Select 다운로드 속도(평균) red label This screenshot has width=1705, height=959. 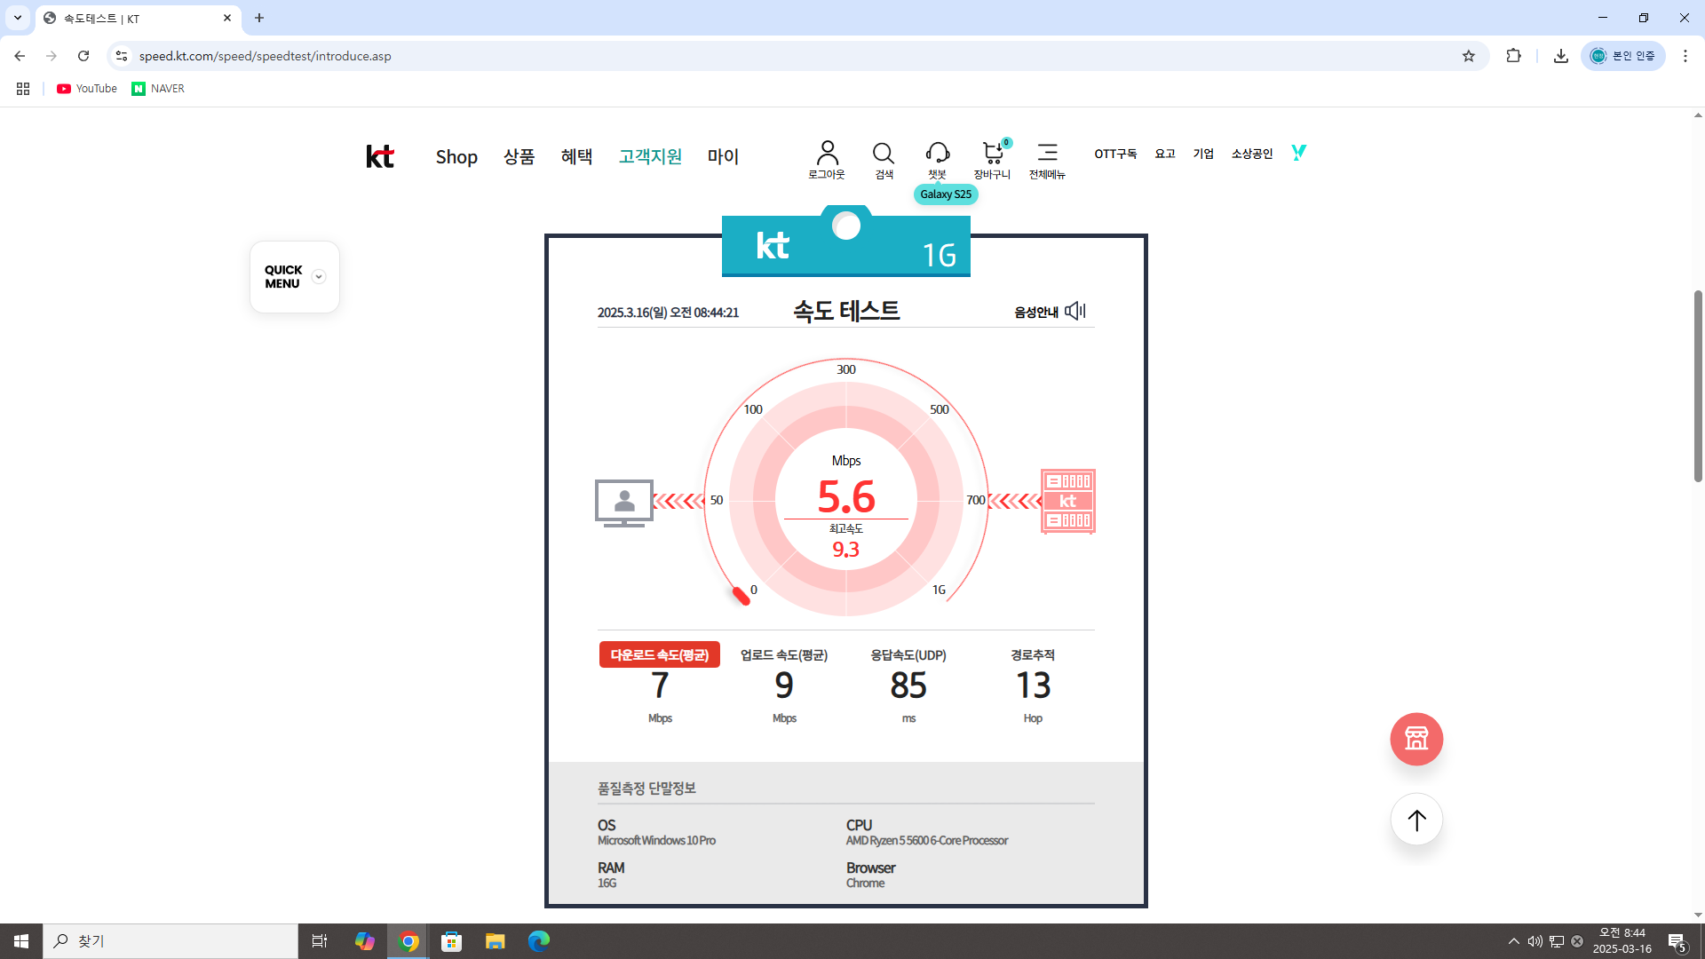[660, 655]
